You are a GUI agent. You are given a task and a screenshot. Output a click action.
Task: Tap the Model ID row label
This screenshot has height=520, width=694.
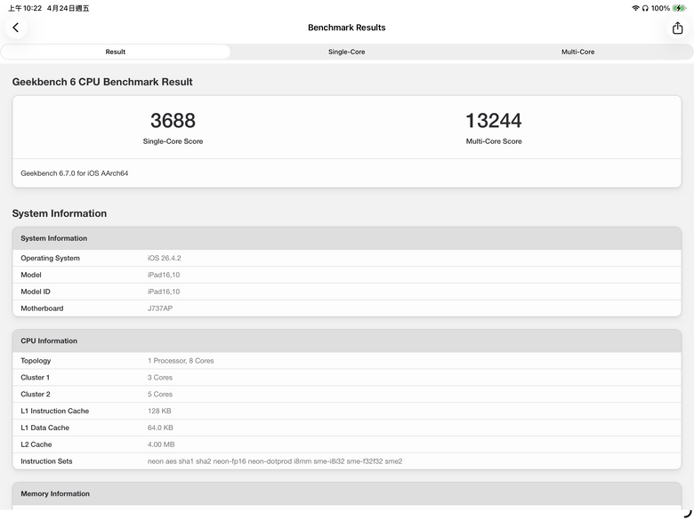click(x=36, y=292)
